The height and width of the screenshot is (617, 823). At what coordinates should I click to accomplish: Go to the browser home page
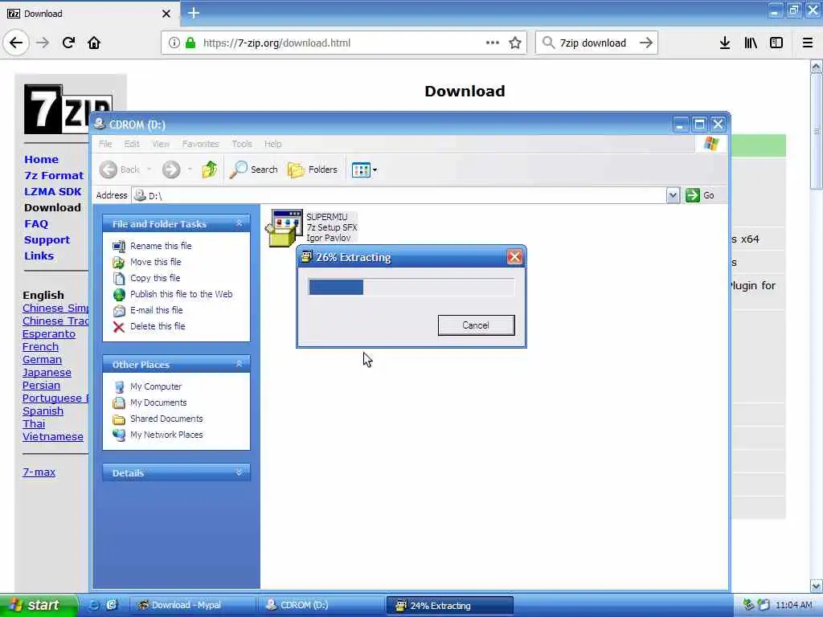coord(94,43)
